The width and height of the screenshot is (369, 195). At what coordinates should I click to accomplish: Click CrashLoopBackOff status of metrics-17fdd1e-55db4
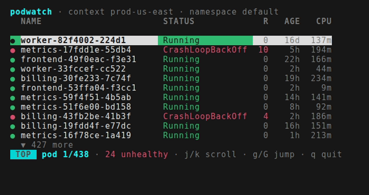click(x=205, y=50)
